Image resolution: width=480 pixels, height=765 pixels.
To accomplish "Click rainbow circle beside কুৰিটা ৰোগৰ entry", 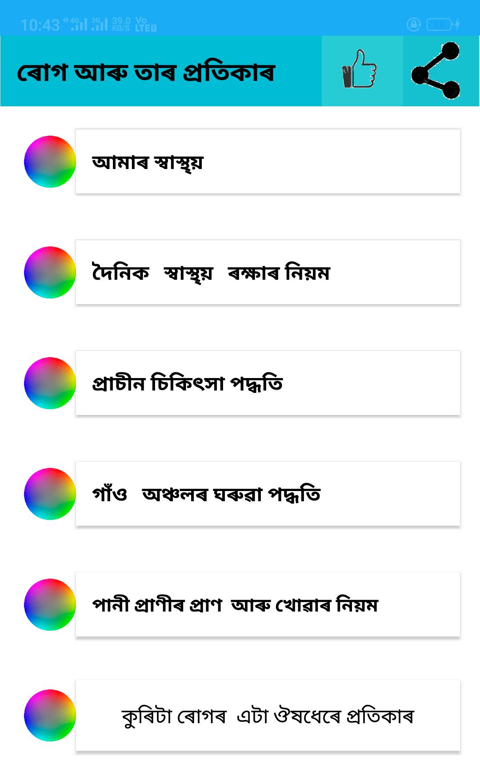I will point(50,715).
